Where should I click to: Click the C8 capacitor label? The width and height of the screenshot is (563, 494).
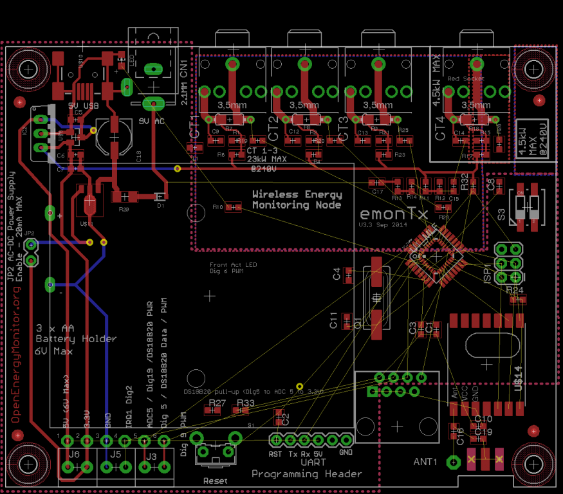(491, 184)
